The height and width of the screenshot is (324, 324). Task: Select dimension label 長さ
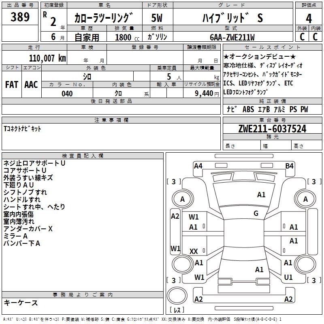pyautogui.click(x=230, y=146)
